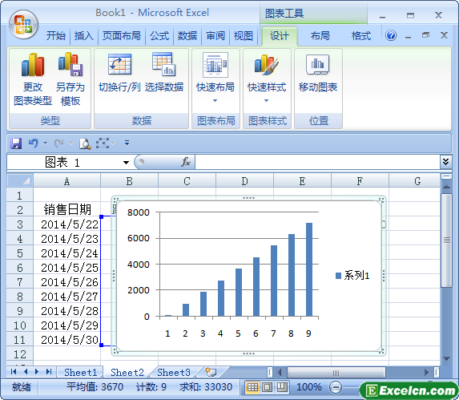This screenshot has width=459, height=400.
Task: Open the Name Box dropdown arrow
Action: [126, 163]
